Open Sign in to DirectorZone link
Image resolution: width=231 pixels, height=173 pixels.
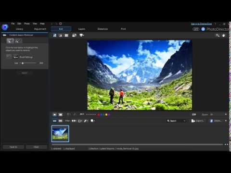201,24
